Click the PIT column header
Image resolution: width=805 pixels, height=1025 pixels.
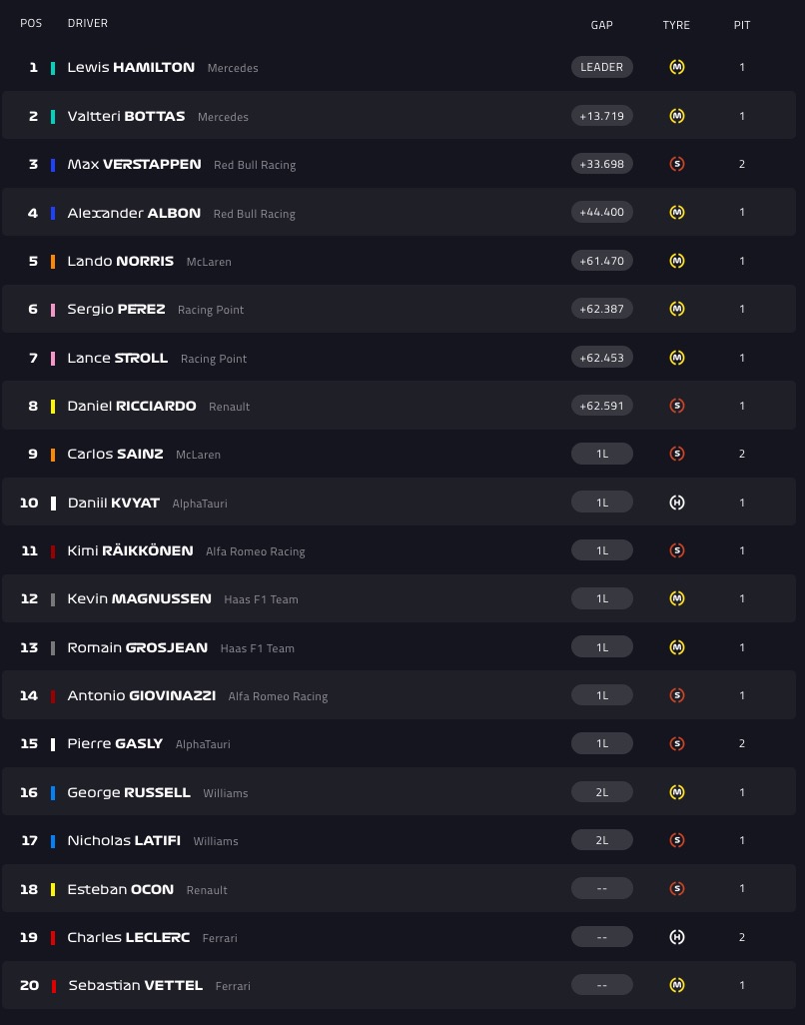tap(742, 25)
